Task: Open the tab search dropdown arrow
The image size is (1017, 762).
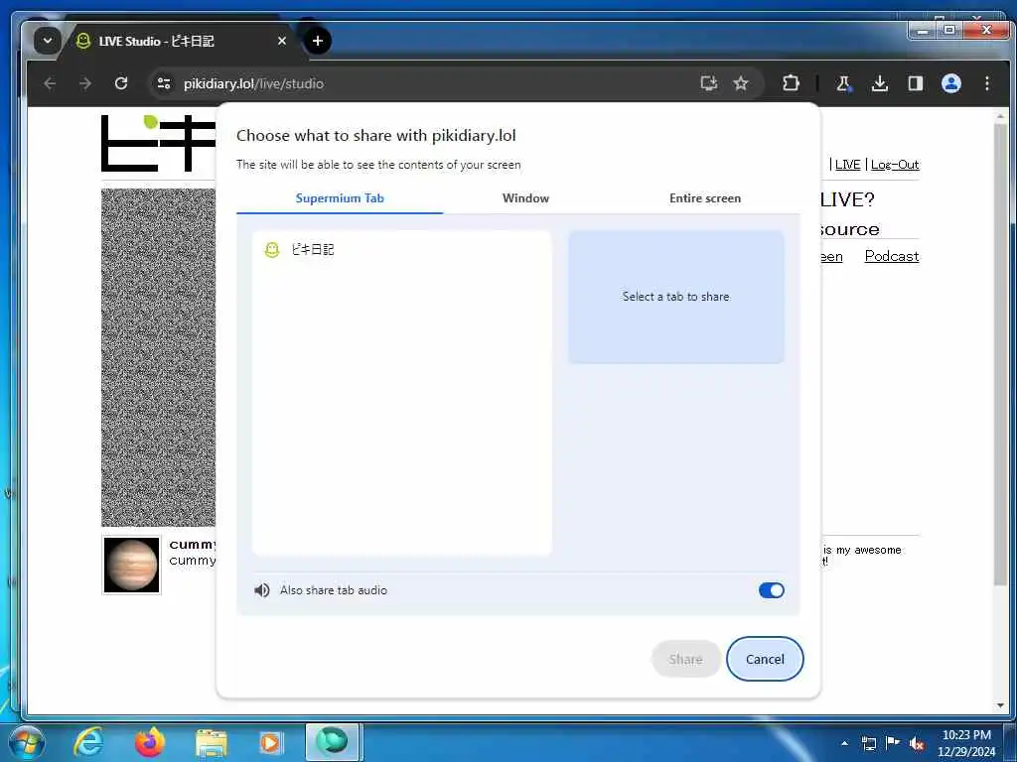Action: [48, 41]
